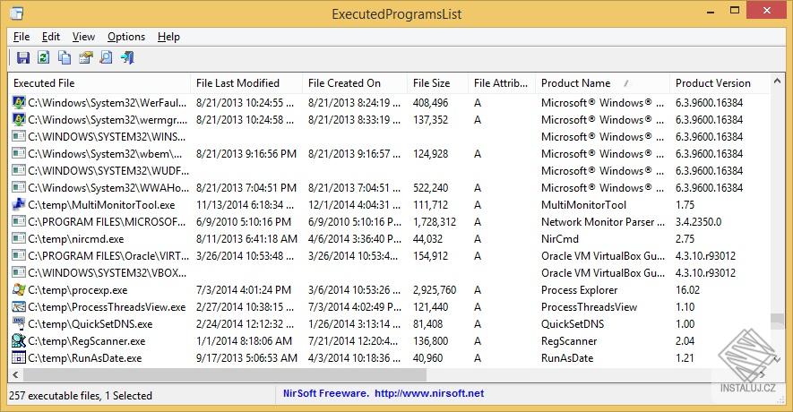The image size is (793, 412).
Task: Click icon of WINDOWS\SYSTEM32\VBOX row
Action: click(x=19, y=273)
